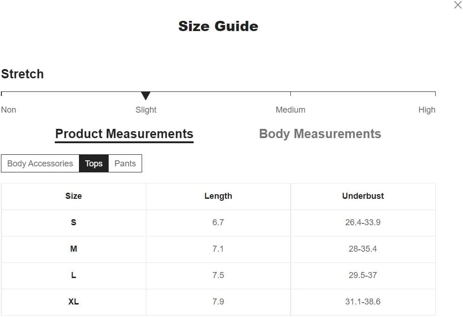The image size is (463, 317).
Task: Switch to the Pants category
Action: 125,164
